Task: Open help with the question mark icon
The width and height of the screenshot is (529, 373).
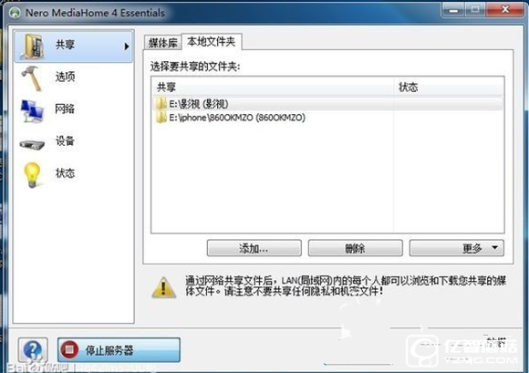Action: pos(33,349)
